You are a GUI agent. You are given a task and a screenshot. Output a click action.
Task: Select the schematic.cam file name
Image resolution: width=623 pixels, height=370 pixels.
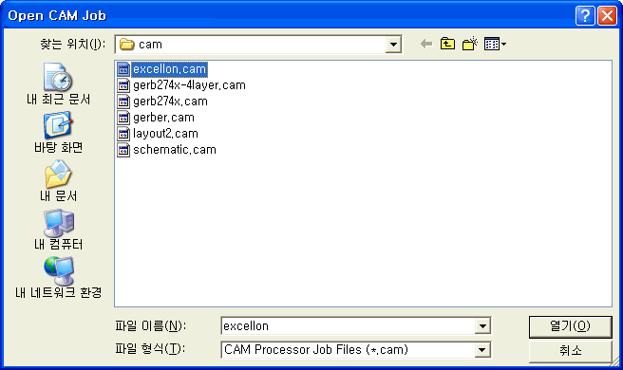175,150
